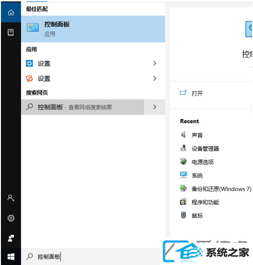Click the add account person icon

coord(11,198)
